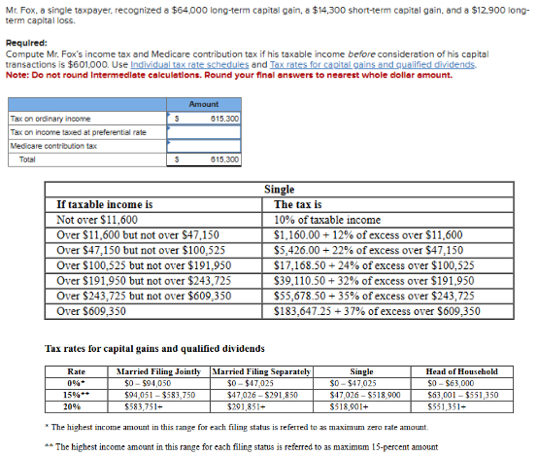Screen dimensions: 538x456
Task: Select the Tax on ordinary income amount field
Action: point(204,119)
